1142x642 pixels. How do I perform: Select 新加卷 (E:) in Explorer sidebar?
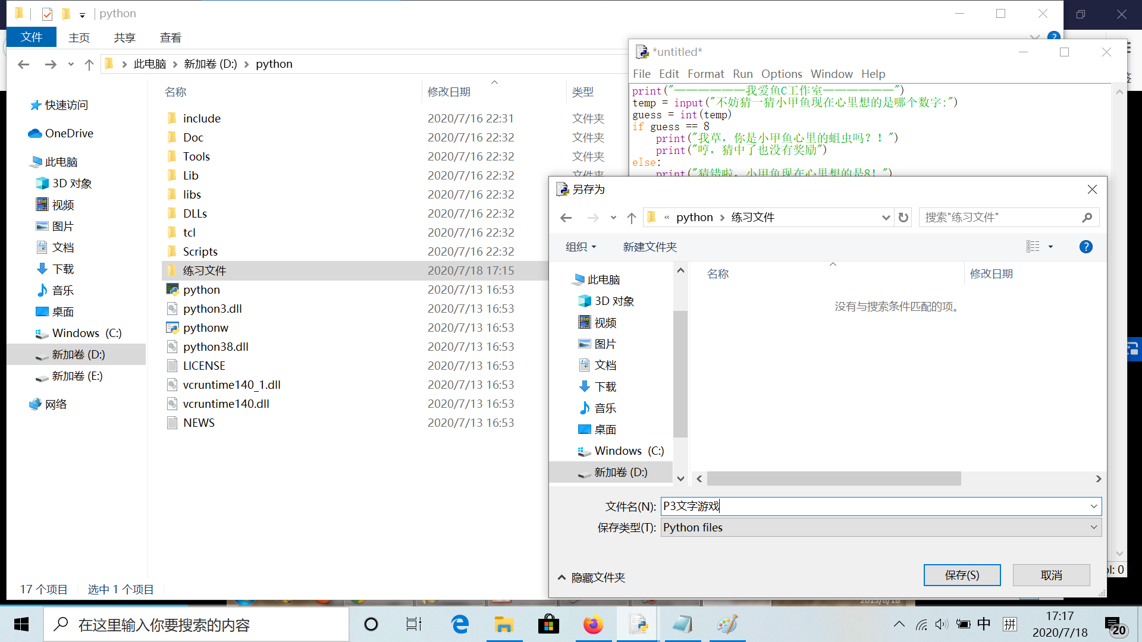(70, 376)
